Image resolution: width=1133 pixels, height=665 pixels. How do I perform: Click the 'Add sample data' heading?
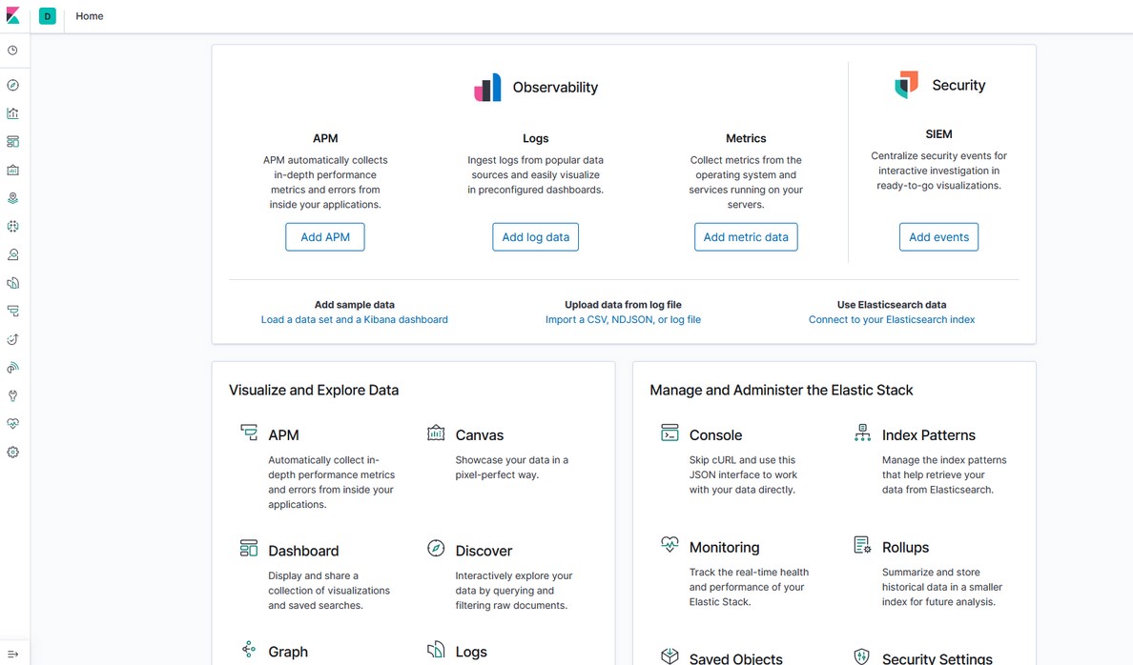pos(354,305)
